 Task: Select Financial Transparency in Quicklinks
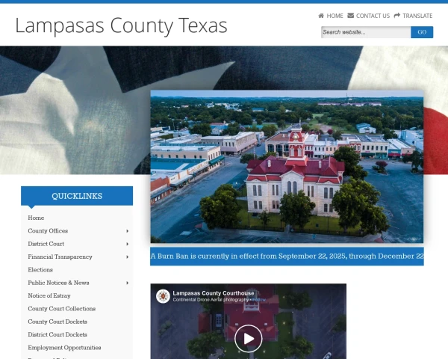[x=60, y=257]
